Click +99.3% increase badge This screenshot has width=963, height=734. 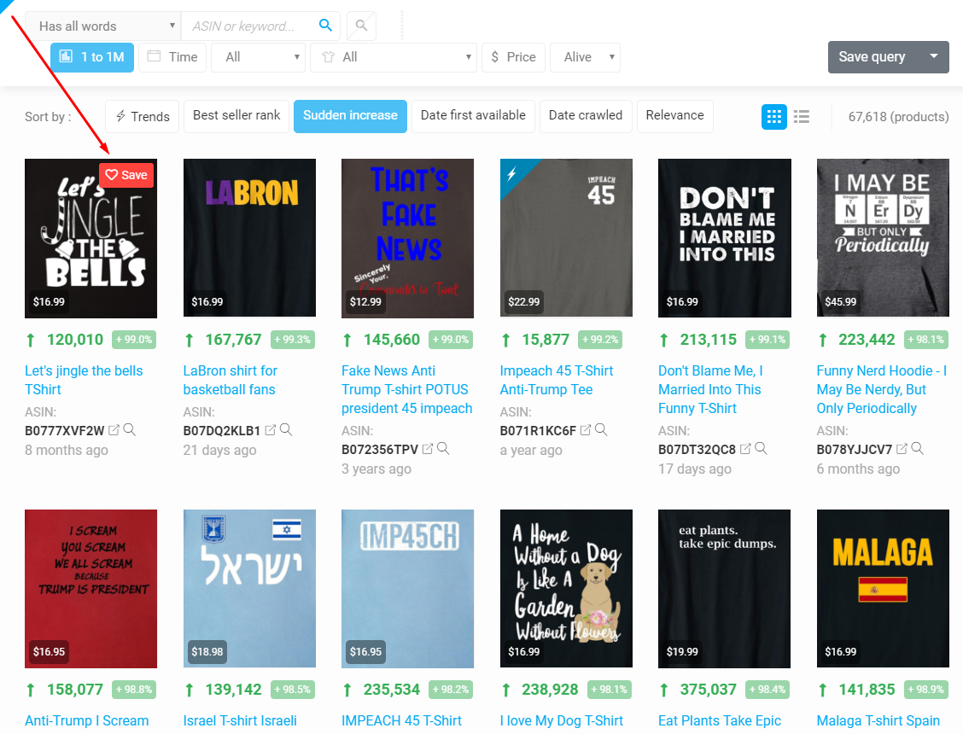(x=292, y=340)
